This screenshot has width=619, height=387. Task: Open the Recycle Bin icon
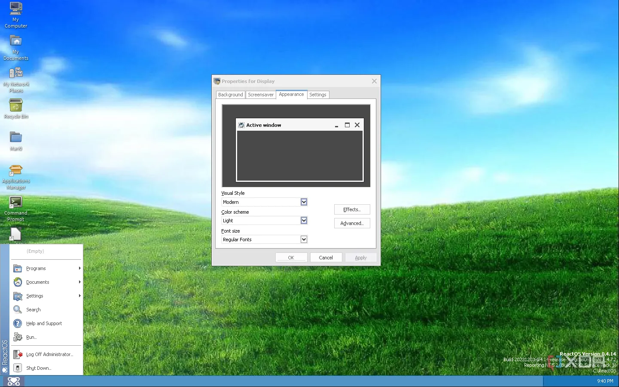click(16, 105)
